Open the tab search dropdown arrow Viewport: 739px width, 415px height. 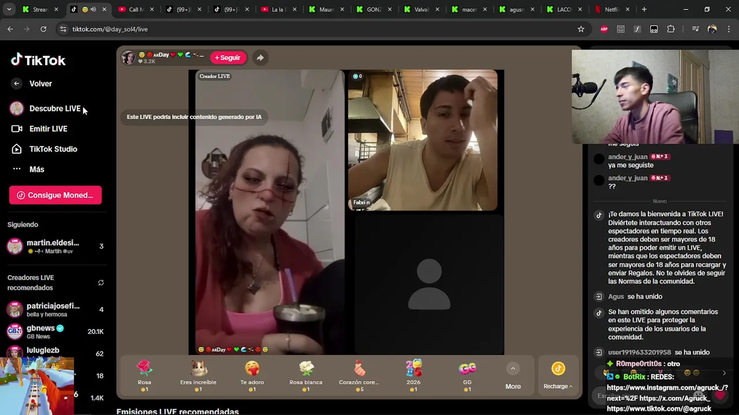point(10,9)
